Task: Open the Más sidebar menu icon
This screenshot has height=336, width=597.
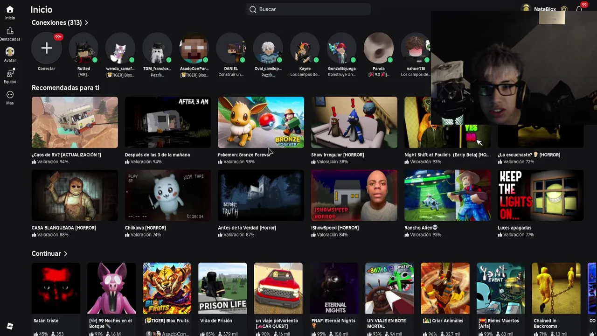Action: coord(10,95)
